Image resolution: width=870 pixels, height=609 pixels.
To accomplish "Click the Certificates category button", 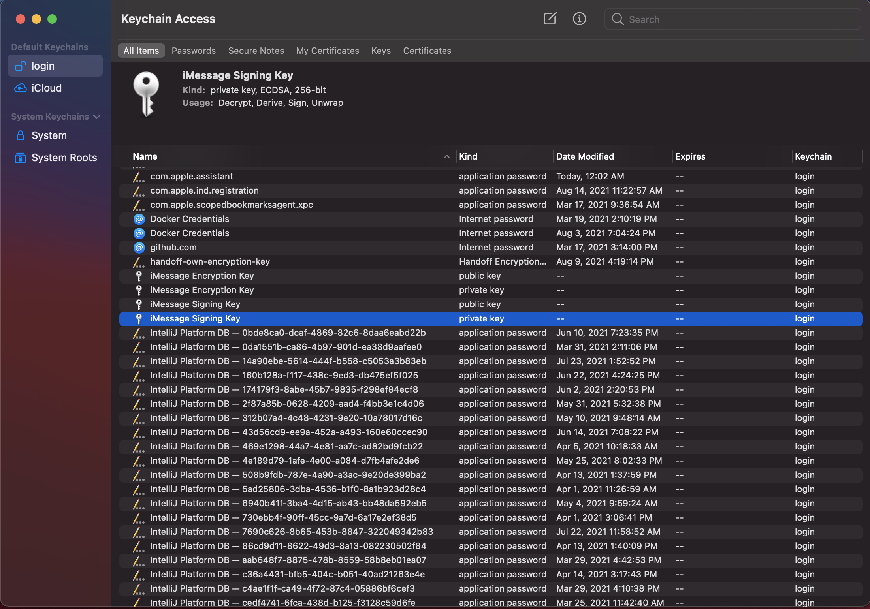I will click(427, 51).
